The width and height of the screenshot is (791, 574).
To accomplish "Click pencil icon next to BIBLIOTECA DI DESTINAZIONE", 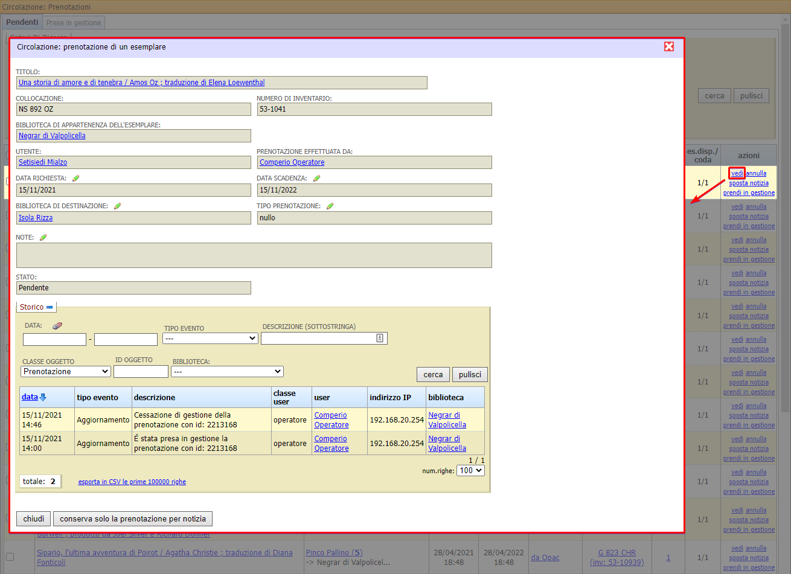I will pyautogui.click(x=117, y=206).
